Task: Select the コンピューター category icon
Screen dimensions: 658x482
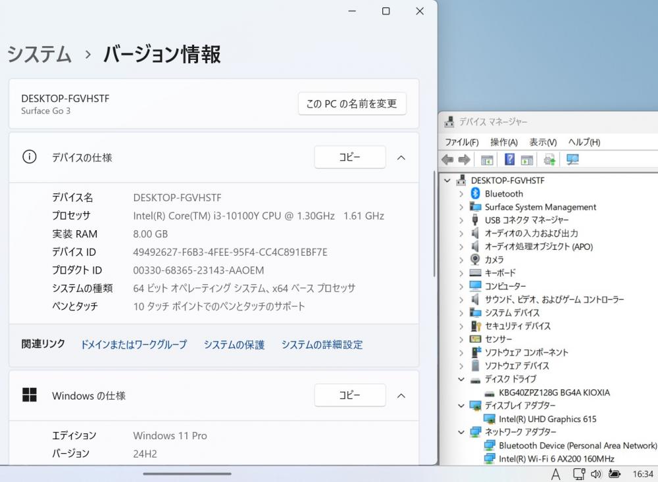Action: (476, 286)
